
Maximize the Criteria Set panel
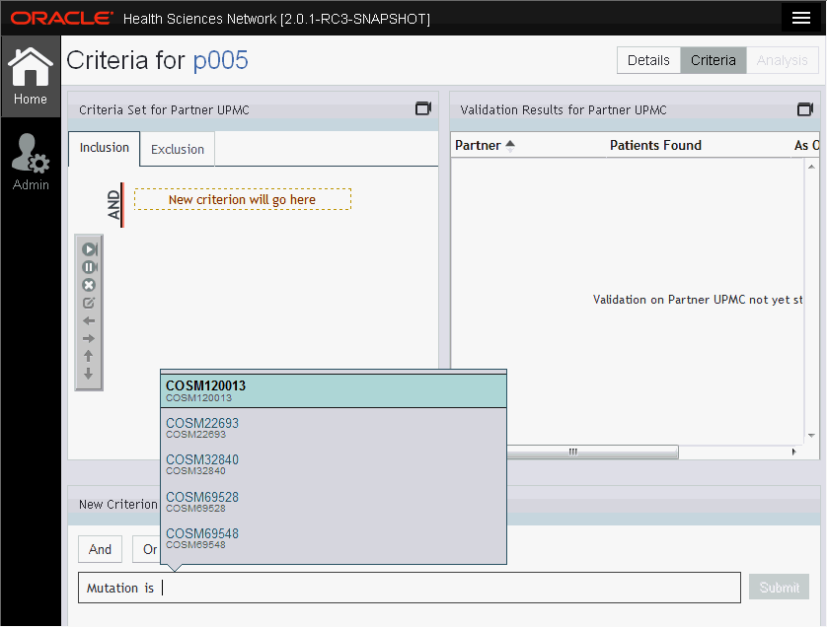click(423, 108)
